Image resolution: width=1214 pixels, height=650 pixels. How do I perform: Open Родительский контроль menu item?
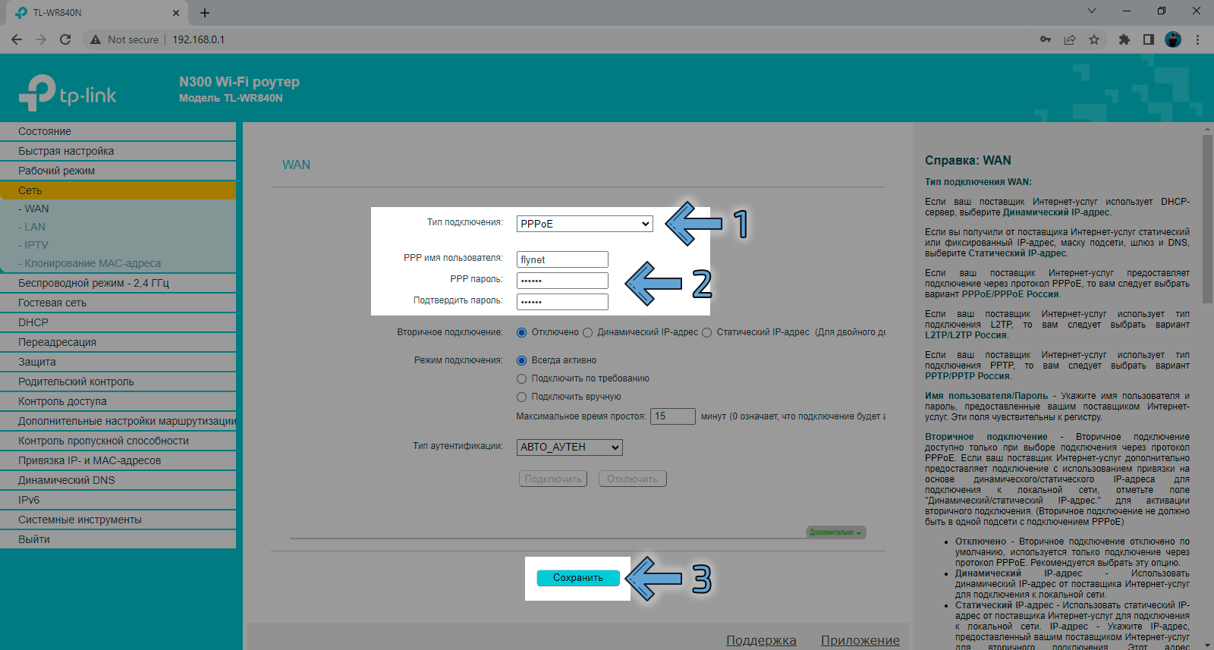[x=118, y=382]
